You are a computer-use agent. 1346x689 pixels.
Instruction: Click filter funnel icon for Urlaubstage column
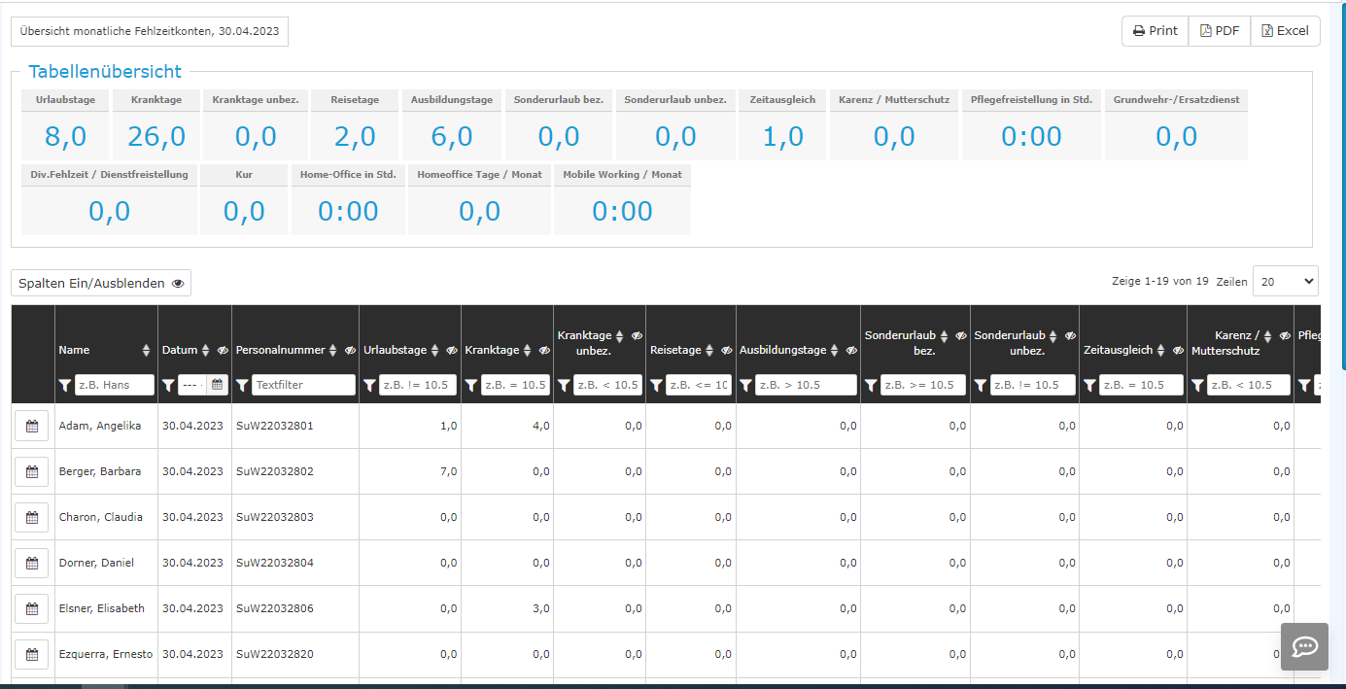point(369,386)
